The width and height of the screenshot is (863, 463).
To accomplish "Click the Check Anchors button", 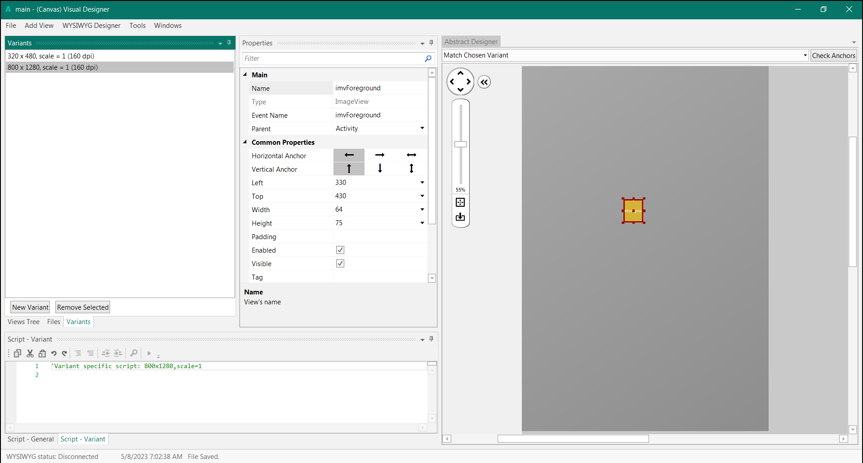I will (x=833, y=55).
